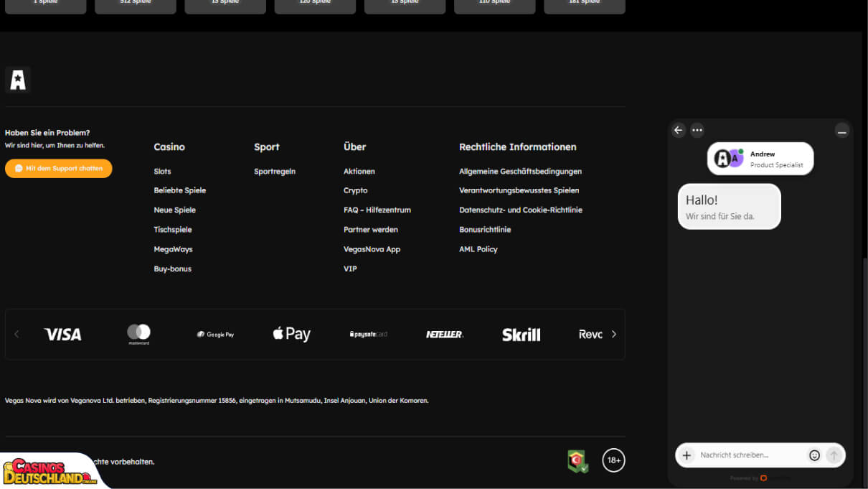Open Datenschutz- und Cookie-Richtlinie
Screen dimensions: 868x489
(521, 210)
